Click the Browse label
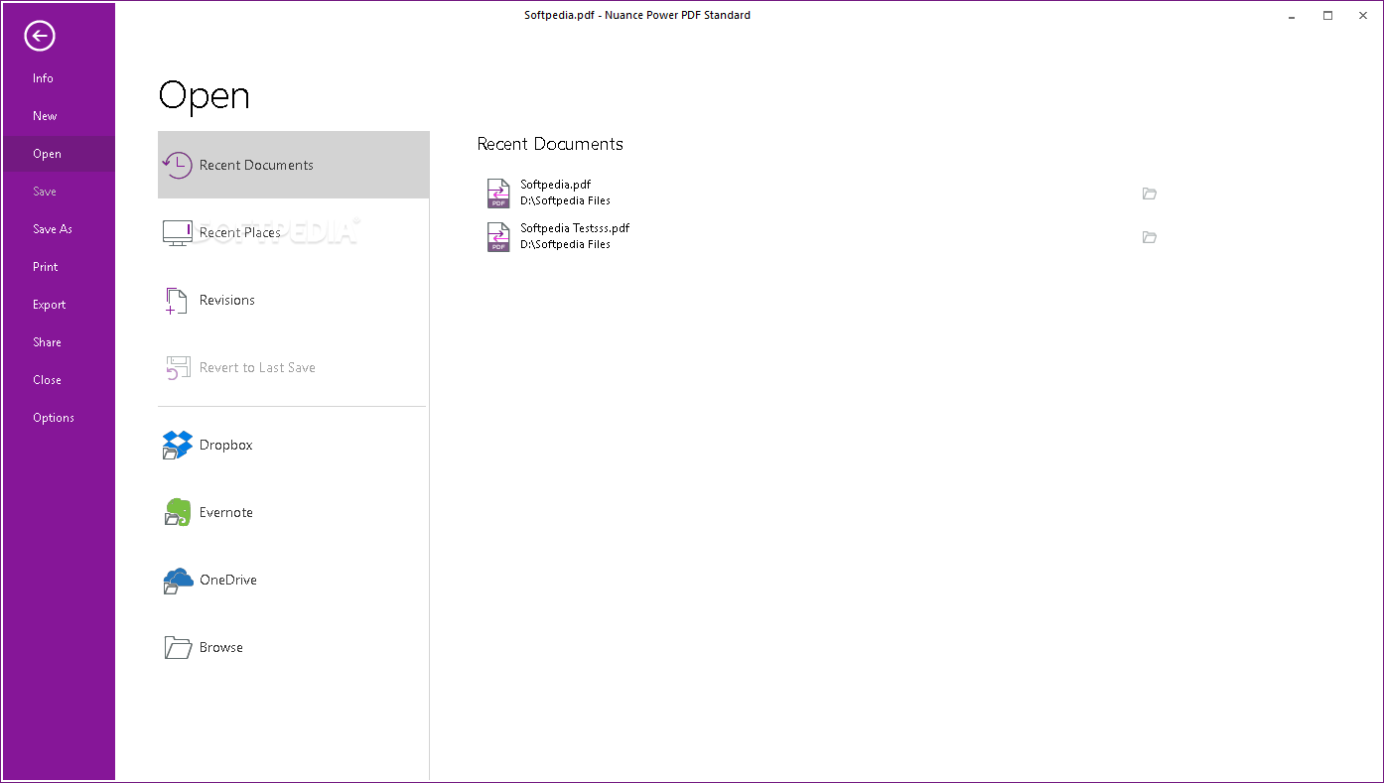Viewport: 1384px width, 783px height. pyautogui.click(x=221, y=647)
